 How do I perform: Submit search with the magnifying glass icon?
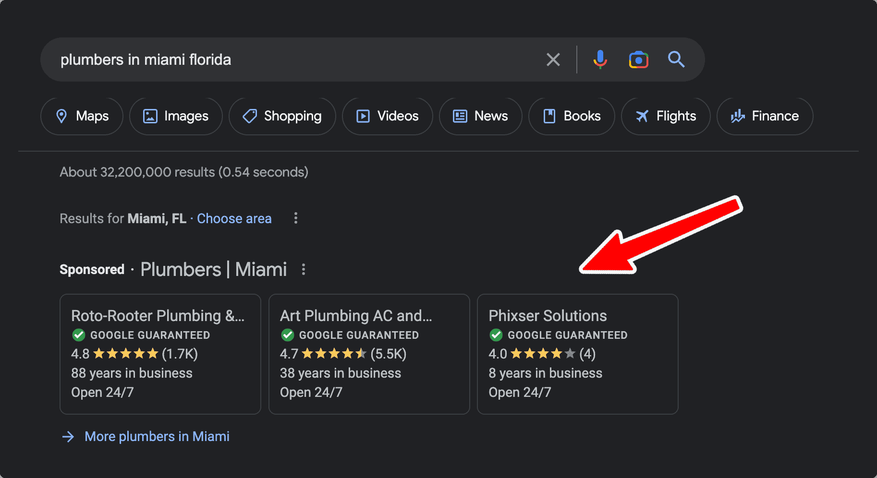(x=676, y=60)
